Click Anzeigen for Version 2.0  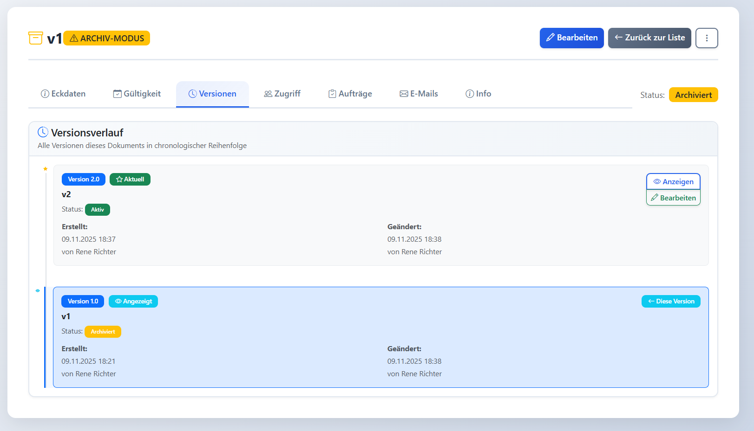coord(673,182)
